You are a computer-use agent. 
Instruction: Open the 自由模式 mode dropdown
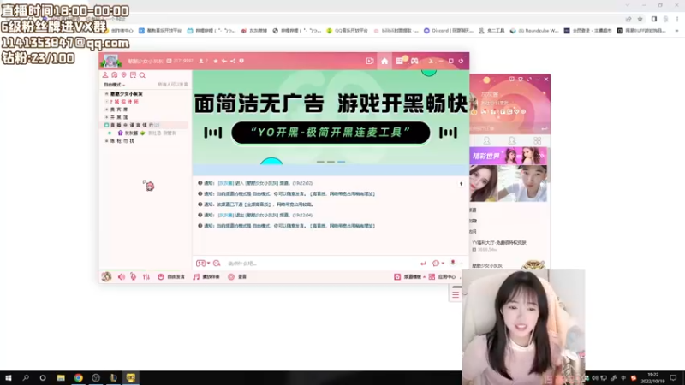click(114, 85)
